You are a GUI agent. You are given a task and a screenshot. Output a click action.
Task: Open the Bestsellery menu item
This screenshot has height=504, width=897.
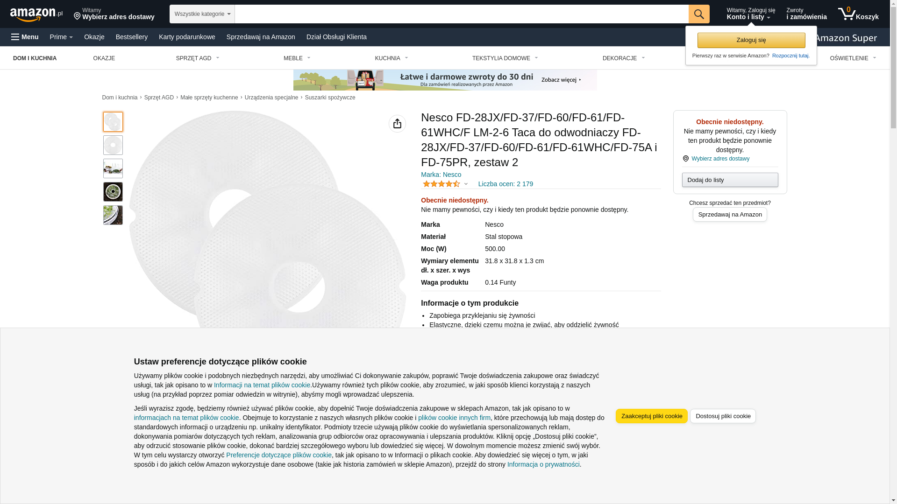pos(132,37)
